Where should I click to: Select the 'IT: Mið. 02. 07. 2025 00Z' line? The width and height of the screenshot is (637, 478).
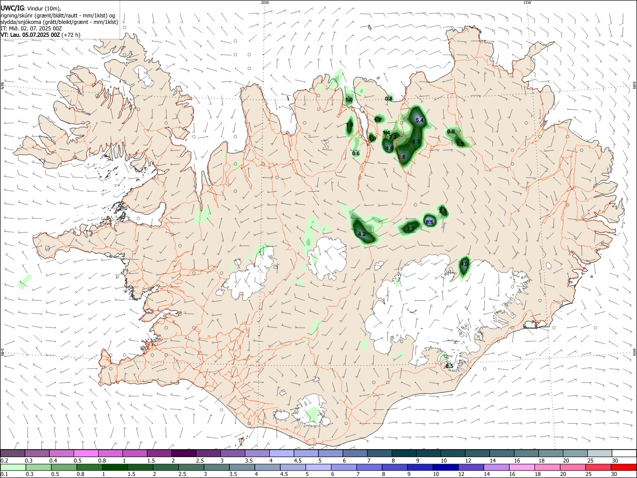click(31, 28)
